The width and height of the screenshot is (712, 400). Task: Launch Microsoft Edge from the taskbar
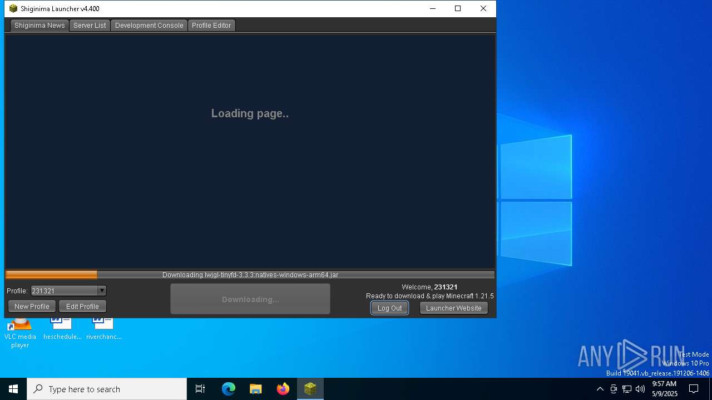pos(229,389)
